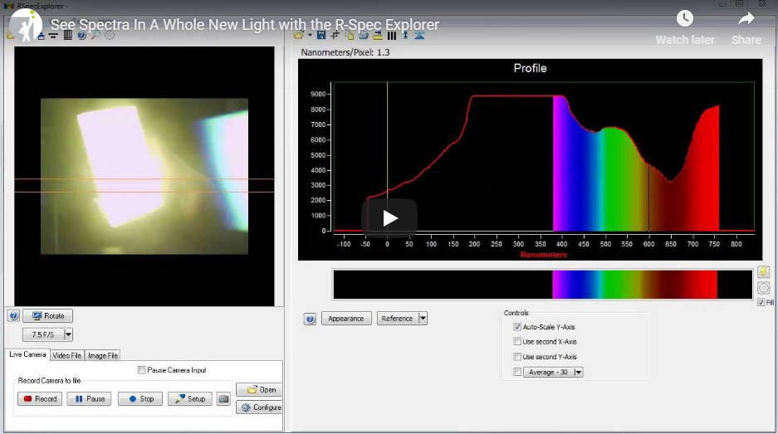Click the Pause recording button
The image size is (778, 434).
click(x=90, y=399)
